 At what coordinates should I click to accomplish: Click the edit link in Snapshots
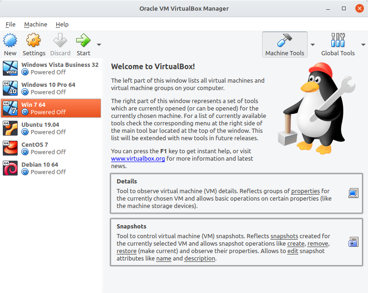point(293,251)
